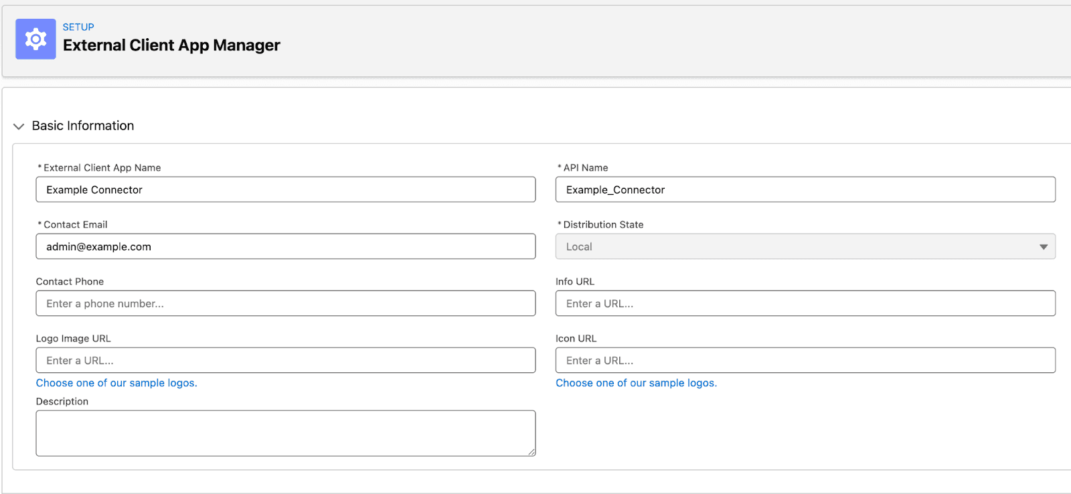Click the Description field label
This screenshot has width=1071, height=494.
[62, 402]
